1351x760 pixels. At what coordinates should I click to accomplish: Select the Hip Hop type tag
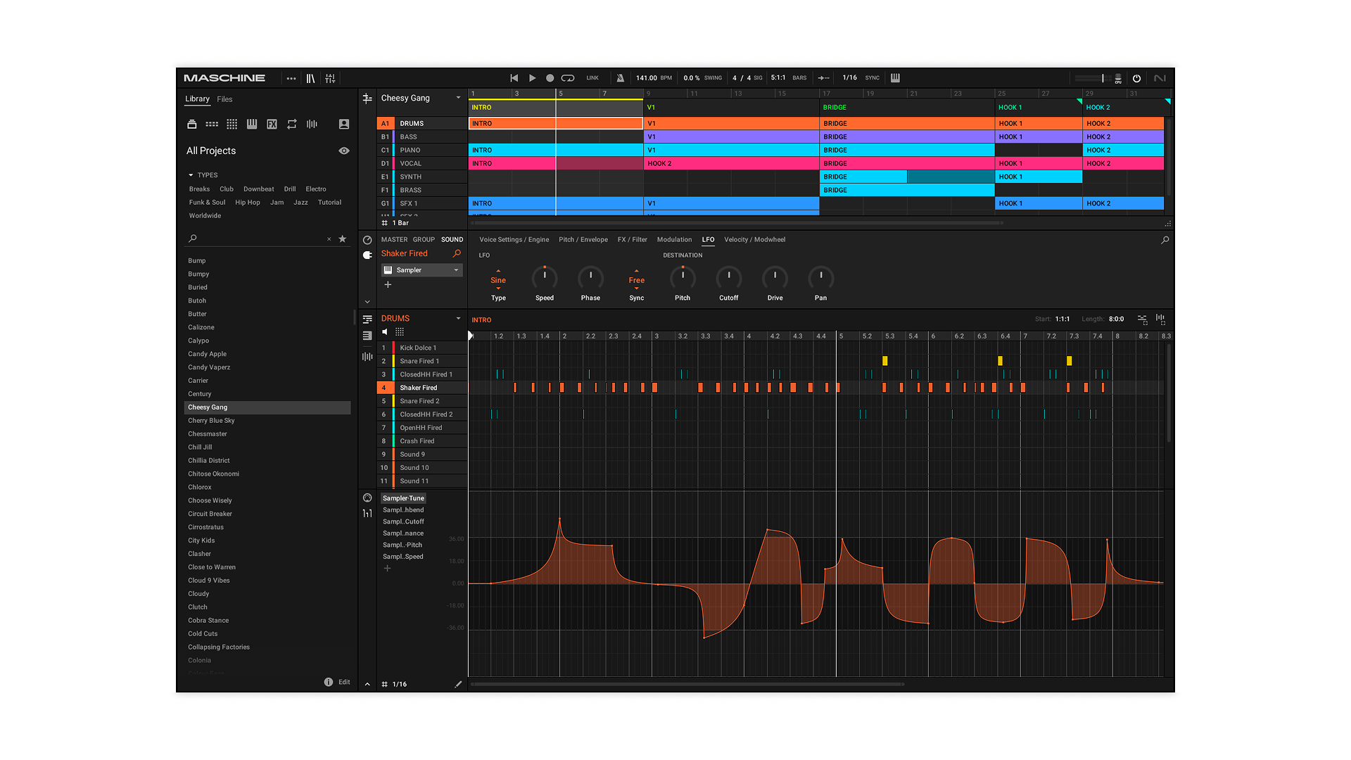[x=247, y=203]
